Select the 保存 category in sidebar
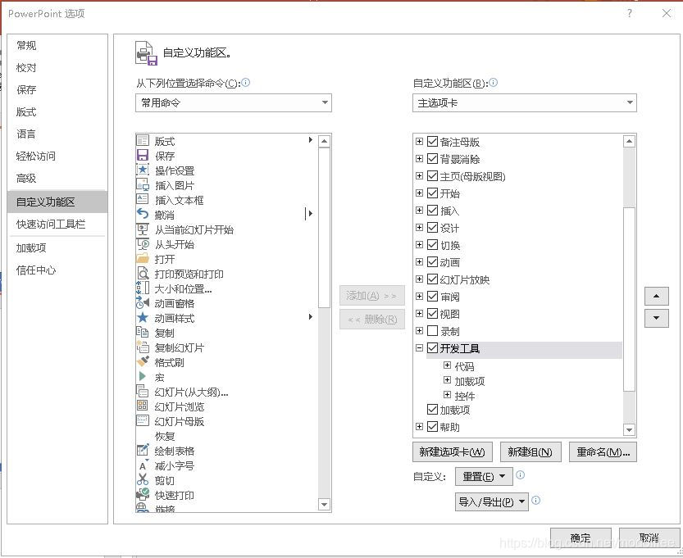 click(57, 90)
